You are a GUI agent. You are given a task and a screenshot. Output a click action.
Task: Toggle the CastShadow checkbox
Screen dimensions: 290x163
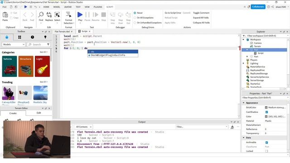pyautogui.click(x=266, y=112)
